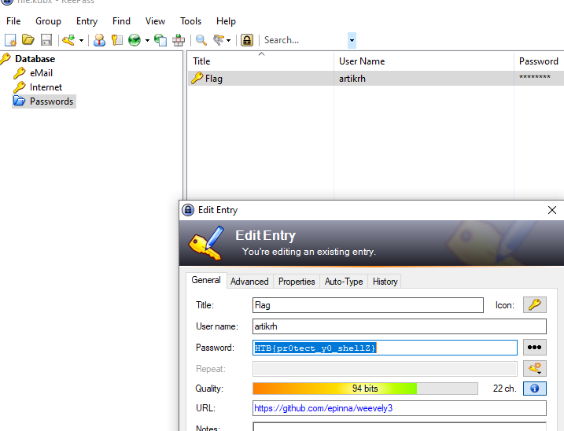This screenshot has width=564, height=431.
Task: Open the Tools menu
Action: (190, 21)
